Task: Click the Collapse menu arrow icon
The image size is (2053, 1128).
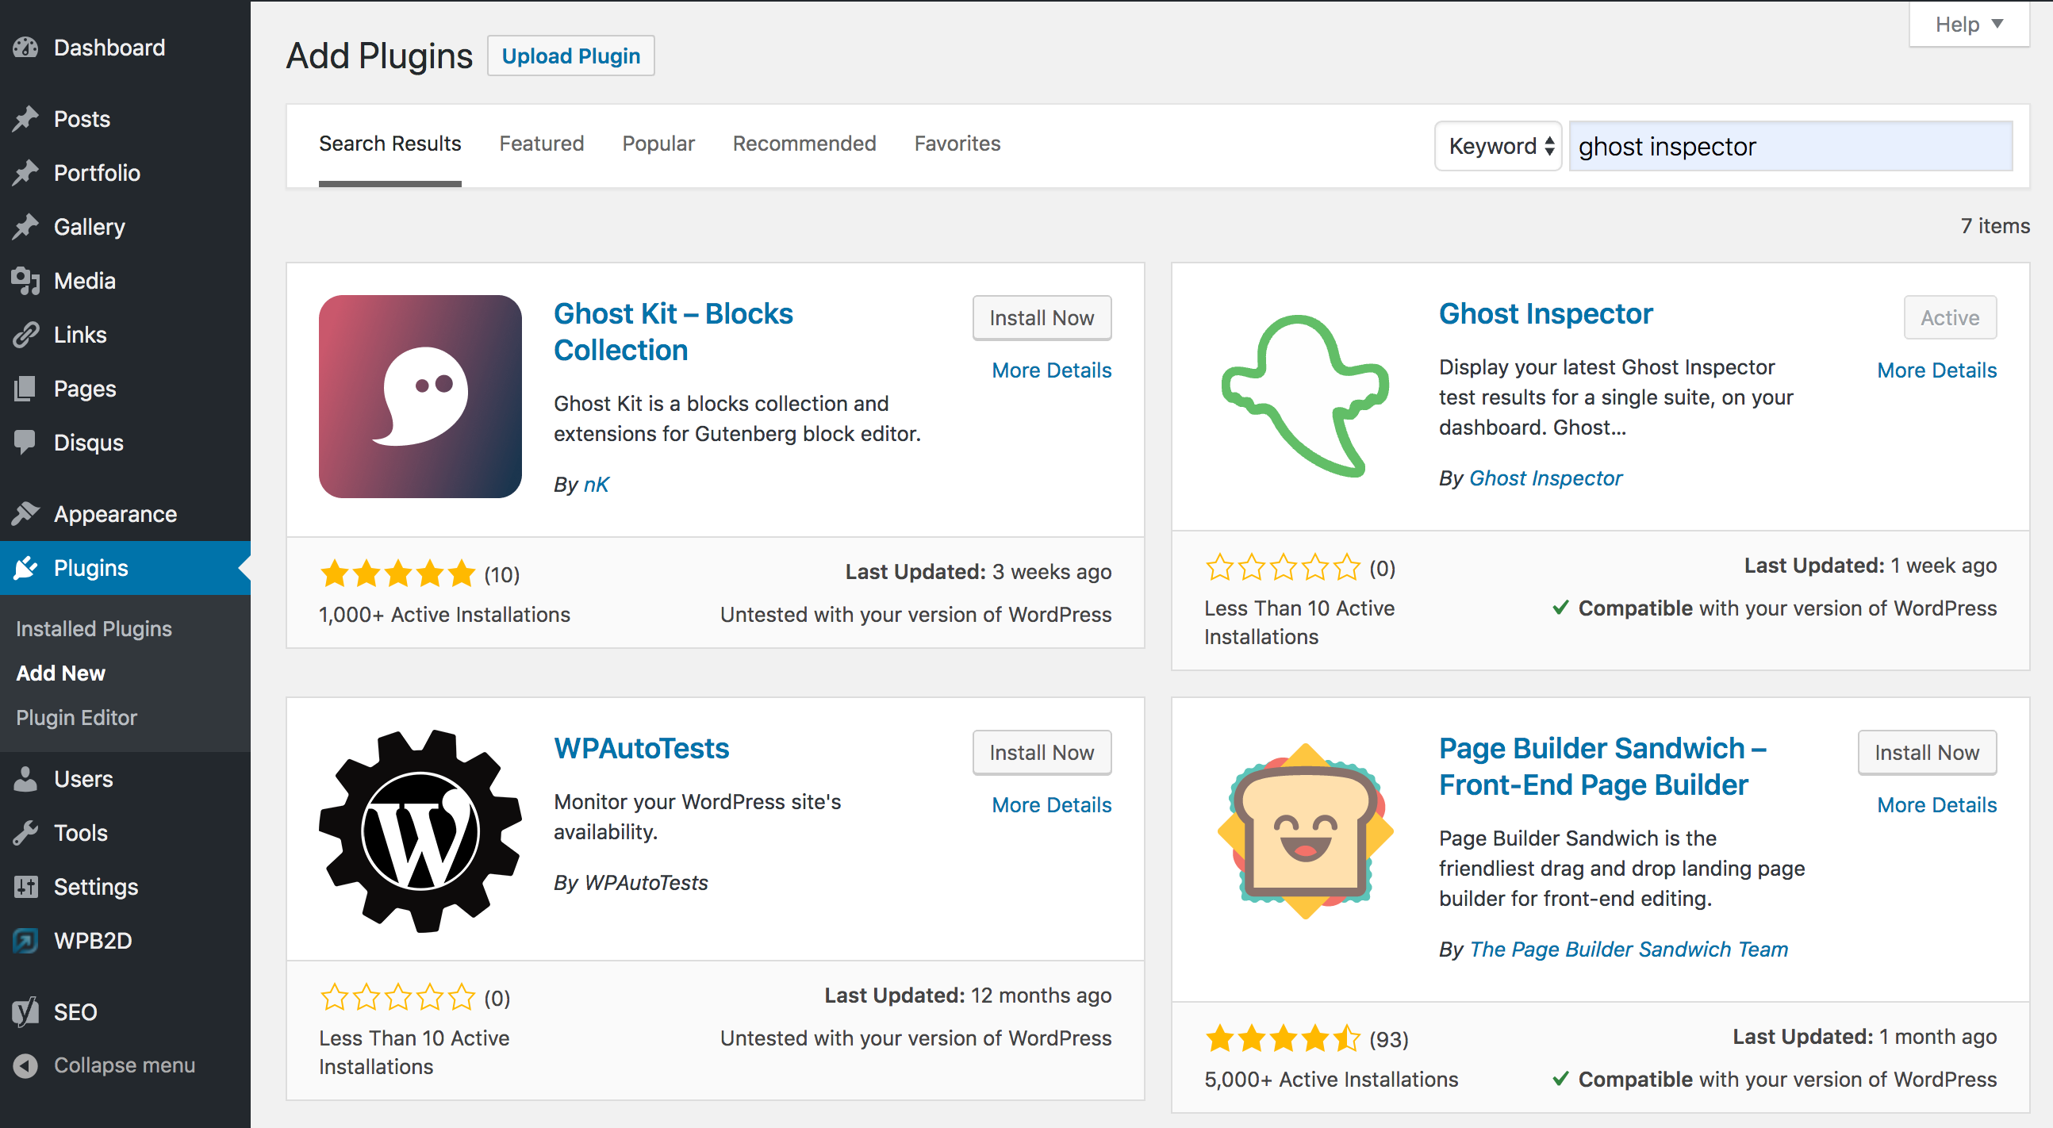Action: [25, 1066]
